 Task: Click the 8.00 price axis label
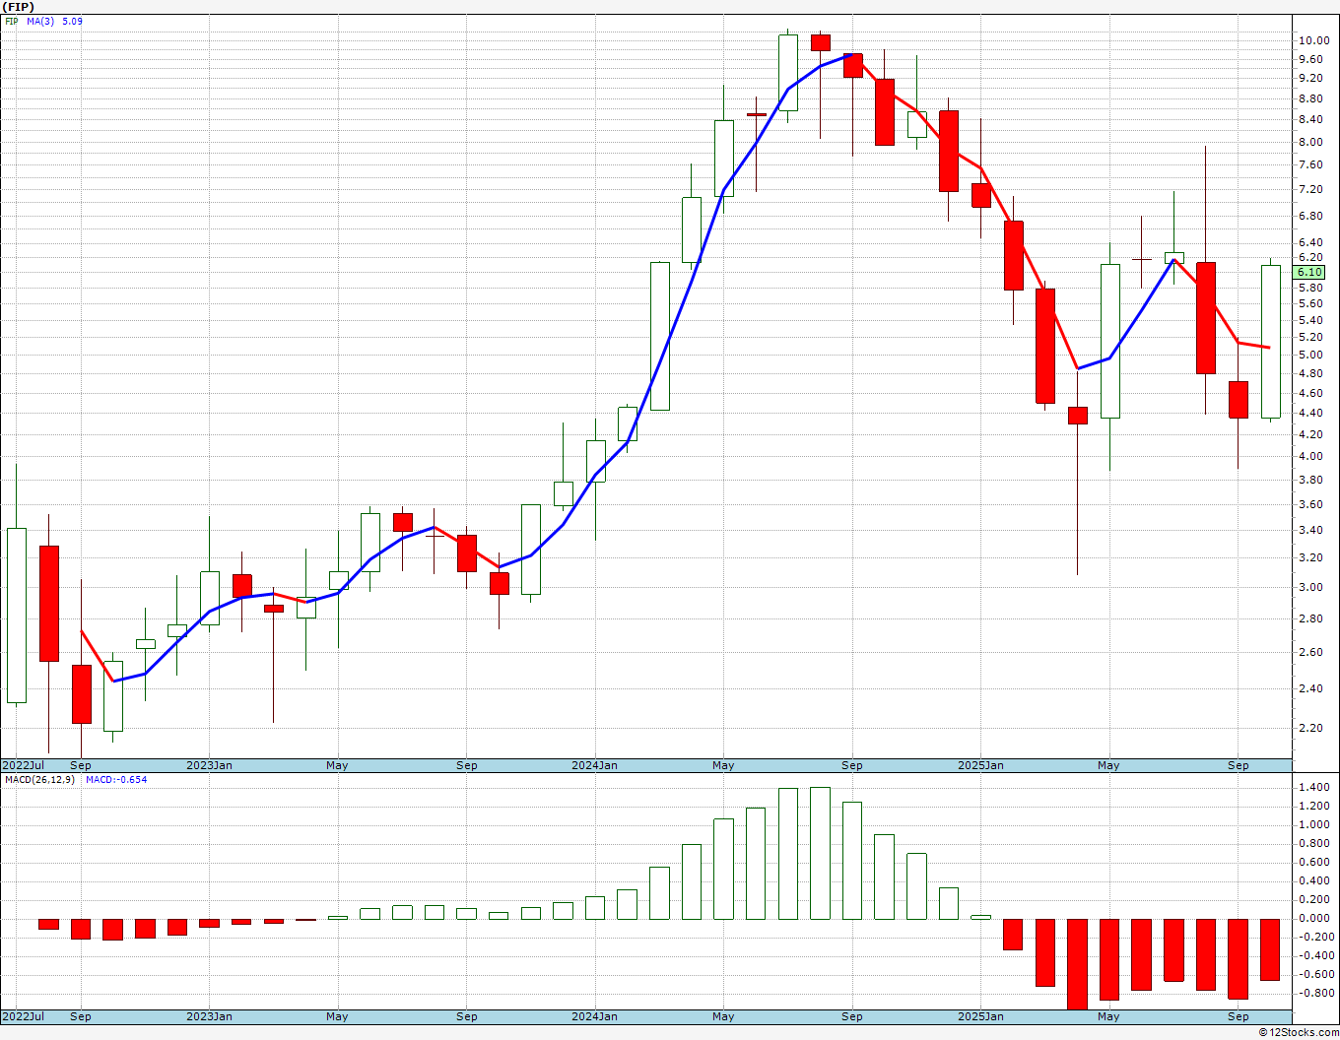pos(1310,141)
